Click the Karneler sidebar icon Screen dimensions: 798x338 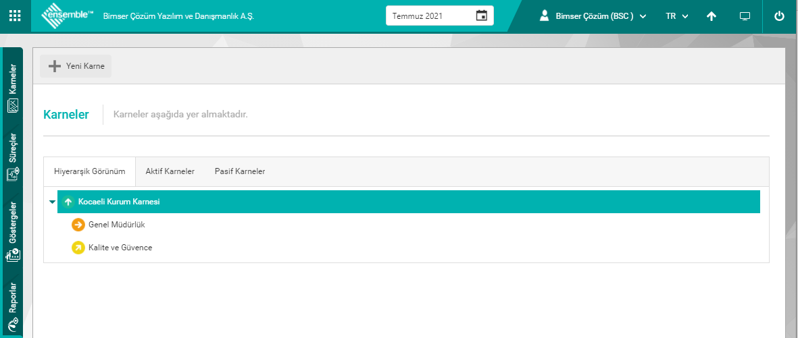(x=14, y=106)
